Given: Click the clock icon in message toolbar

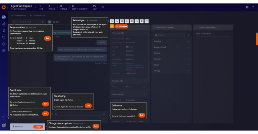Looking at the screenshot, I should [104, 114].
